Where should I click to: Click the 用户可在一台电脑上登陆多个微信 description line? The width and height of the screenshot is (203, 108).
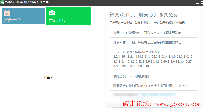(148, 23)
